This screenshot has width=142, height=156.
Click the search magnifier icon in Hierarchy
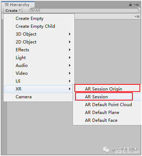point(33,11)
